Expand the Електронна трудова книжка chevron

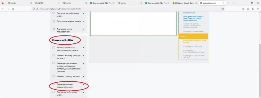click(83, 21)
